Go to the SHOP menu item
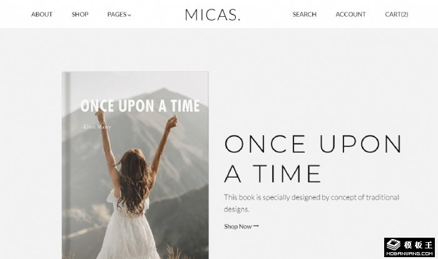 [x=80, y=14]
